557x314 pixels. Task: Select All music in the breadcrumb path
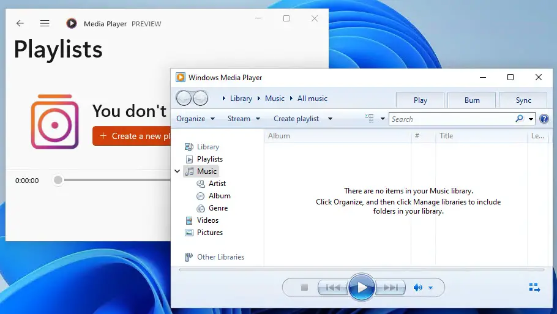312,99
